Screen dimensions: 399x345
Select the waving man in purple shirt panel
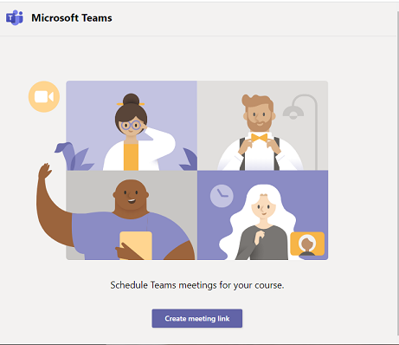pos(132,215)
